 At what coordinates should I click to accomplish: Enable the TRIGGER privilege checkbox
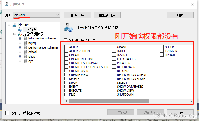162,51
